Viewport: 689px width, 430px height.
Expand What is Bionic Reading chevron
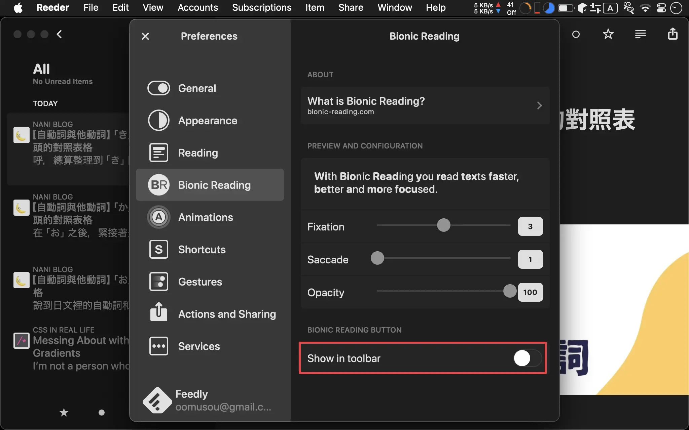tap(539, 105)
